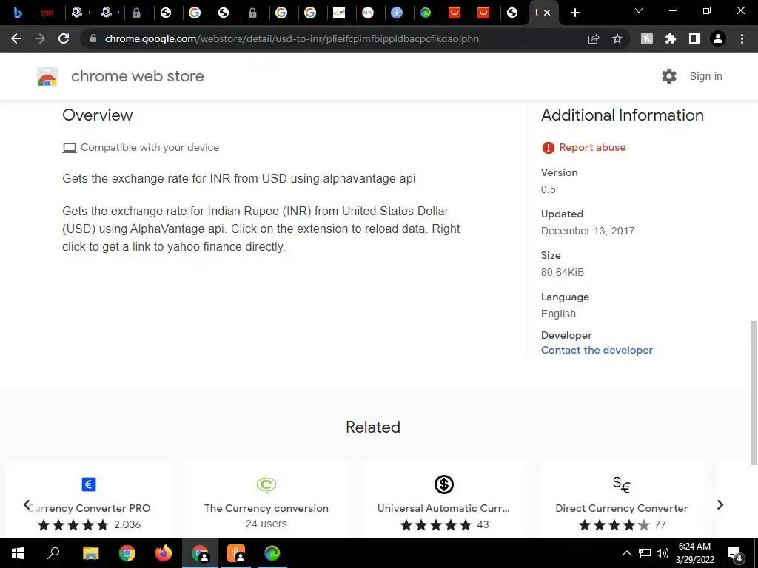The width and height of the screenshot is (758, 568).
Task: Open a new browser tab
Action: (x=574, y=13)
